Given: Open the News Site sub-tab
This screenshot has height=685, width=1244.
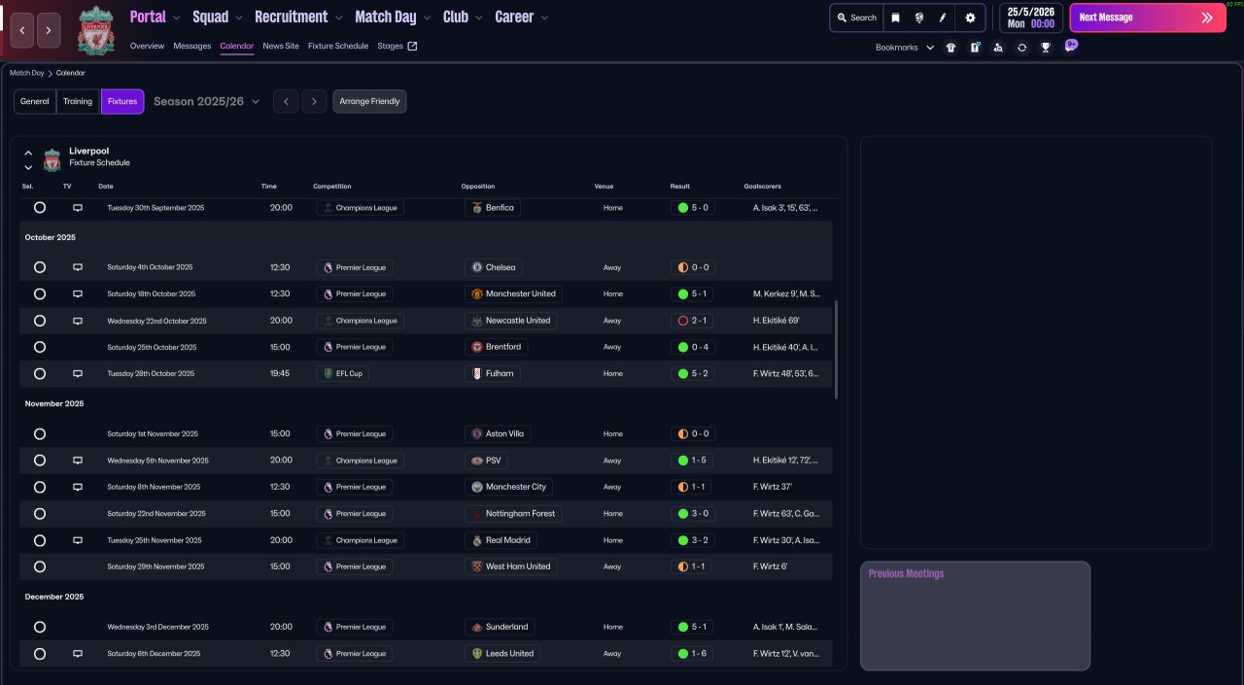Looking at the screenshot, I should tap(281, 46).
